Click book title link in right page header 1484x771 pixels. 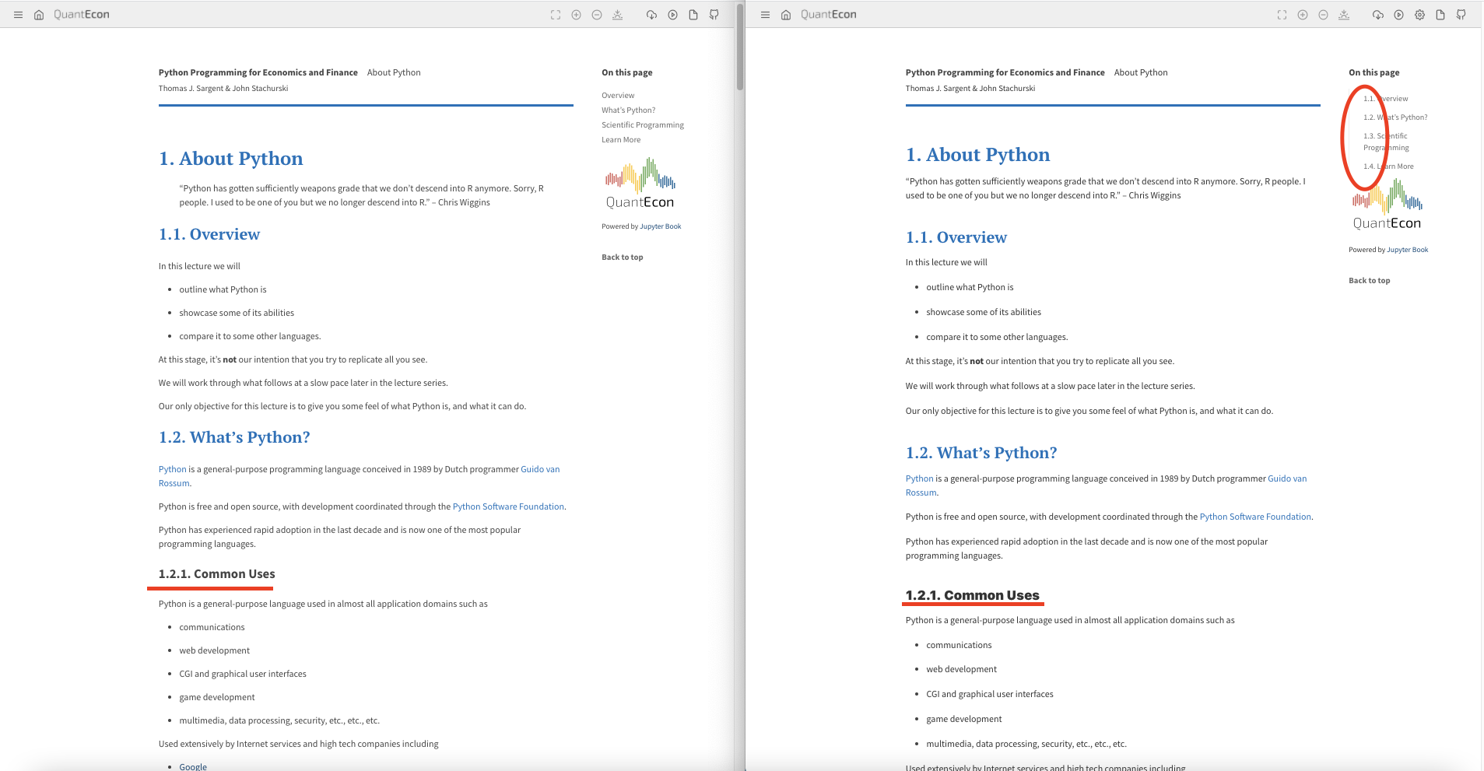coord(1005,72)
